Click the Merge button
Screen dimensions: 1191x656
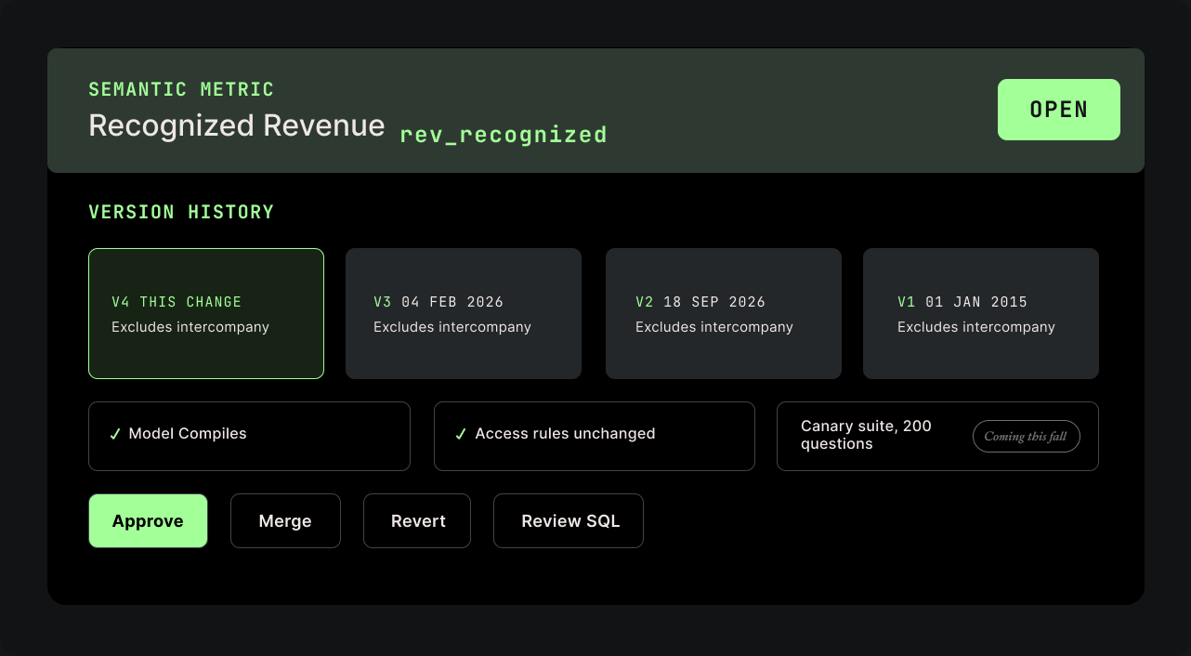coord(285,521)
